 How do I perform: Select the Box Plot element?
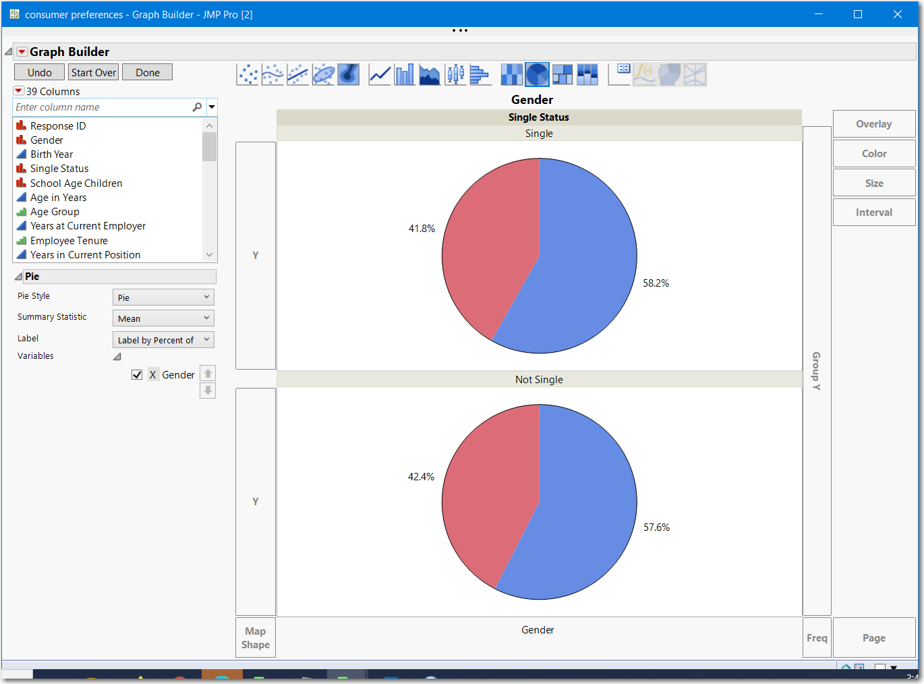pos(455,74)
